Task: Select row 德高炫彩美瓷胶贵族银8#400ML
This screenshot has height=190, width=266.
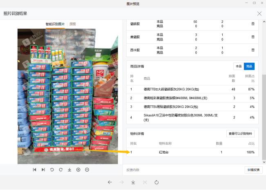Action: tap(192, 98)
